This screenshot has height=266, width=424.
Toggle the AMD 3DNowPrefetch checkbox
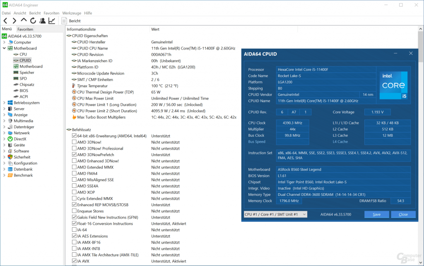pyautogui.click(x=74, y=154)
